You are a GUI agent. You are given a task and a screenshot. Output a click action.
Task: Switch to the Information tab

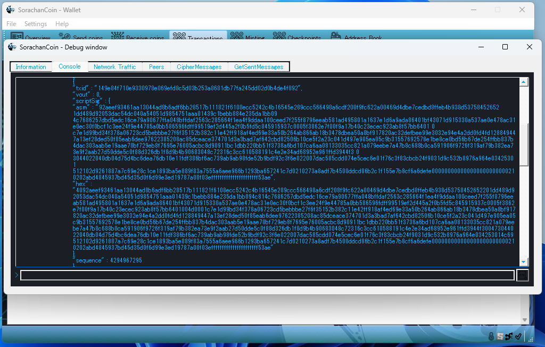click(31, 67)
